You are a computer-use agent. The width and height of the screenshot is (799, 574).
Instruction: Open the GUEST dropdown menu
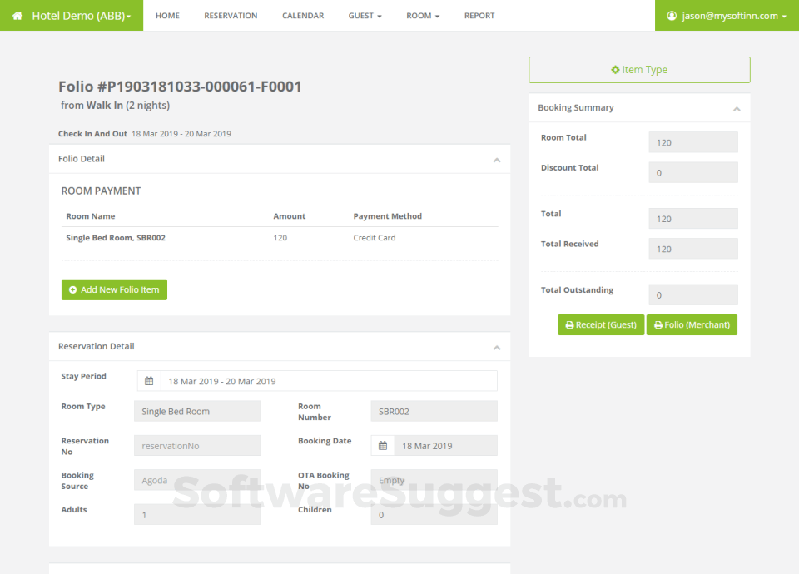coord(365,15)
